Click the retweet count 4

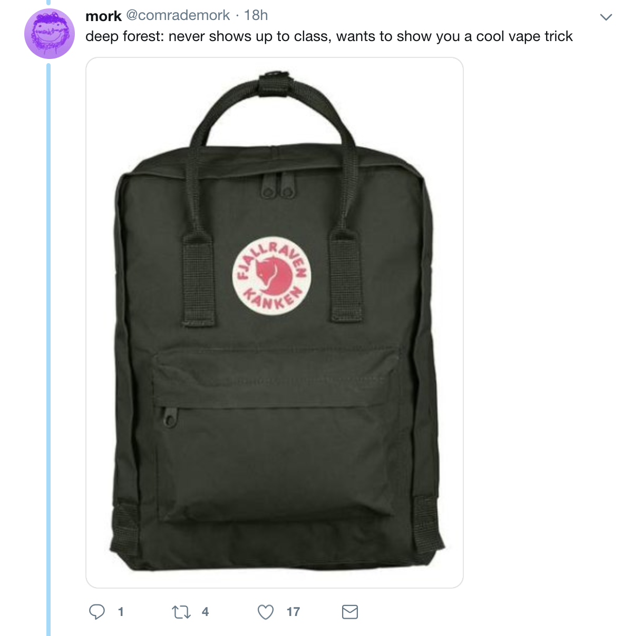pos(205,612)
